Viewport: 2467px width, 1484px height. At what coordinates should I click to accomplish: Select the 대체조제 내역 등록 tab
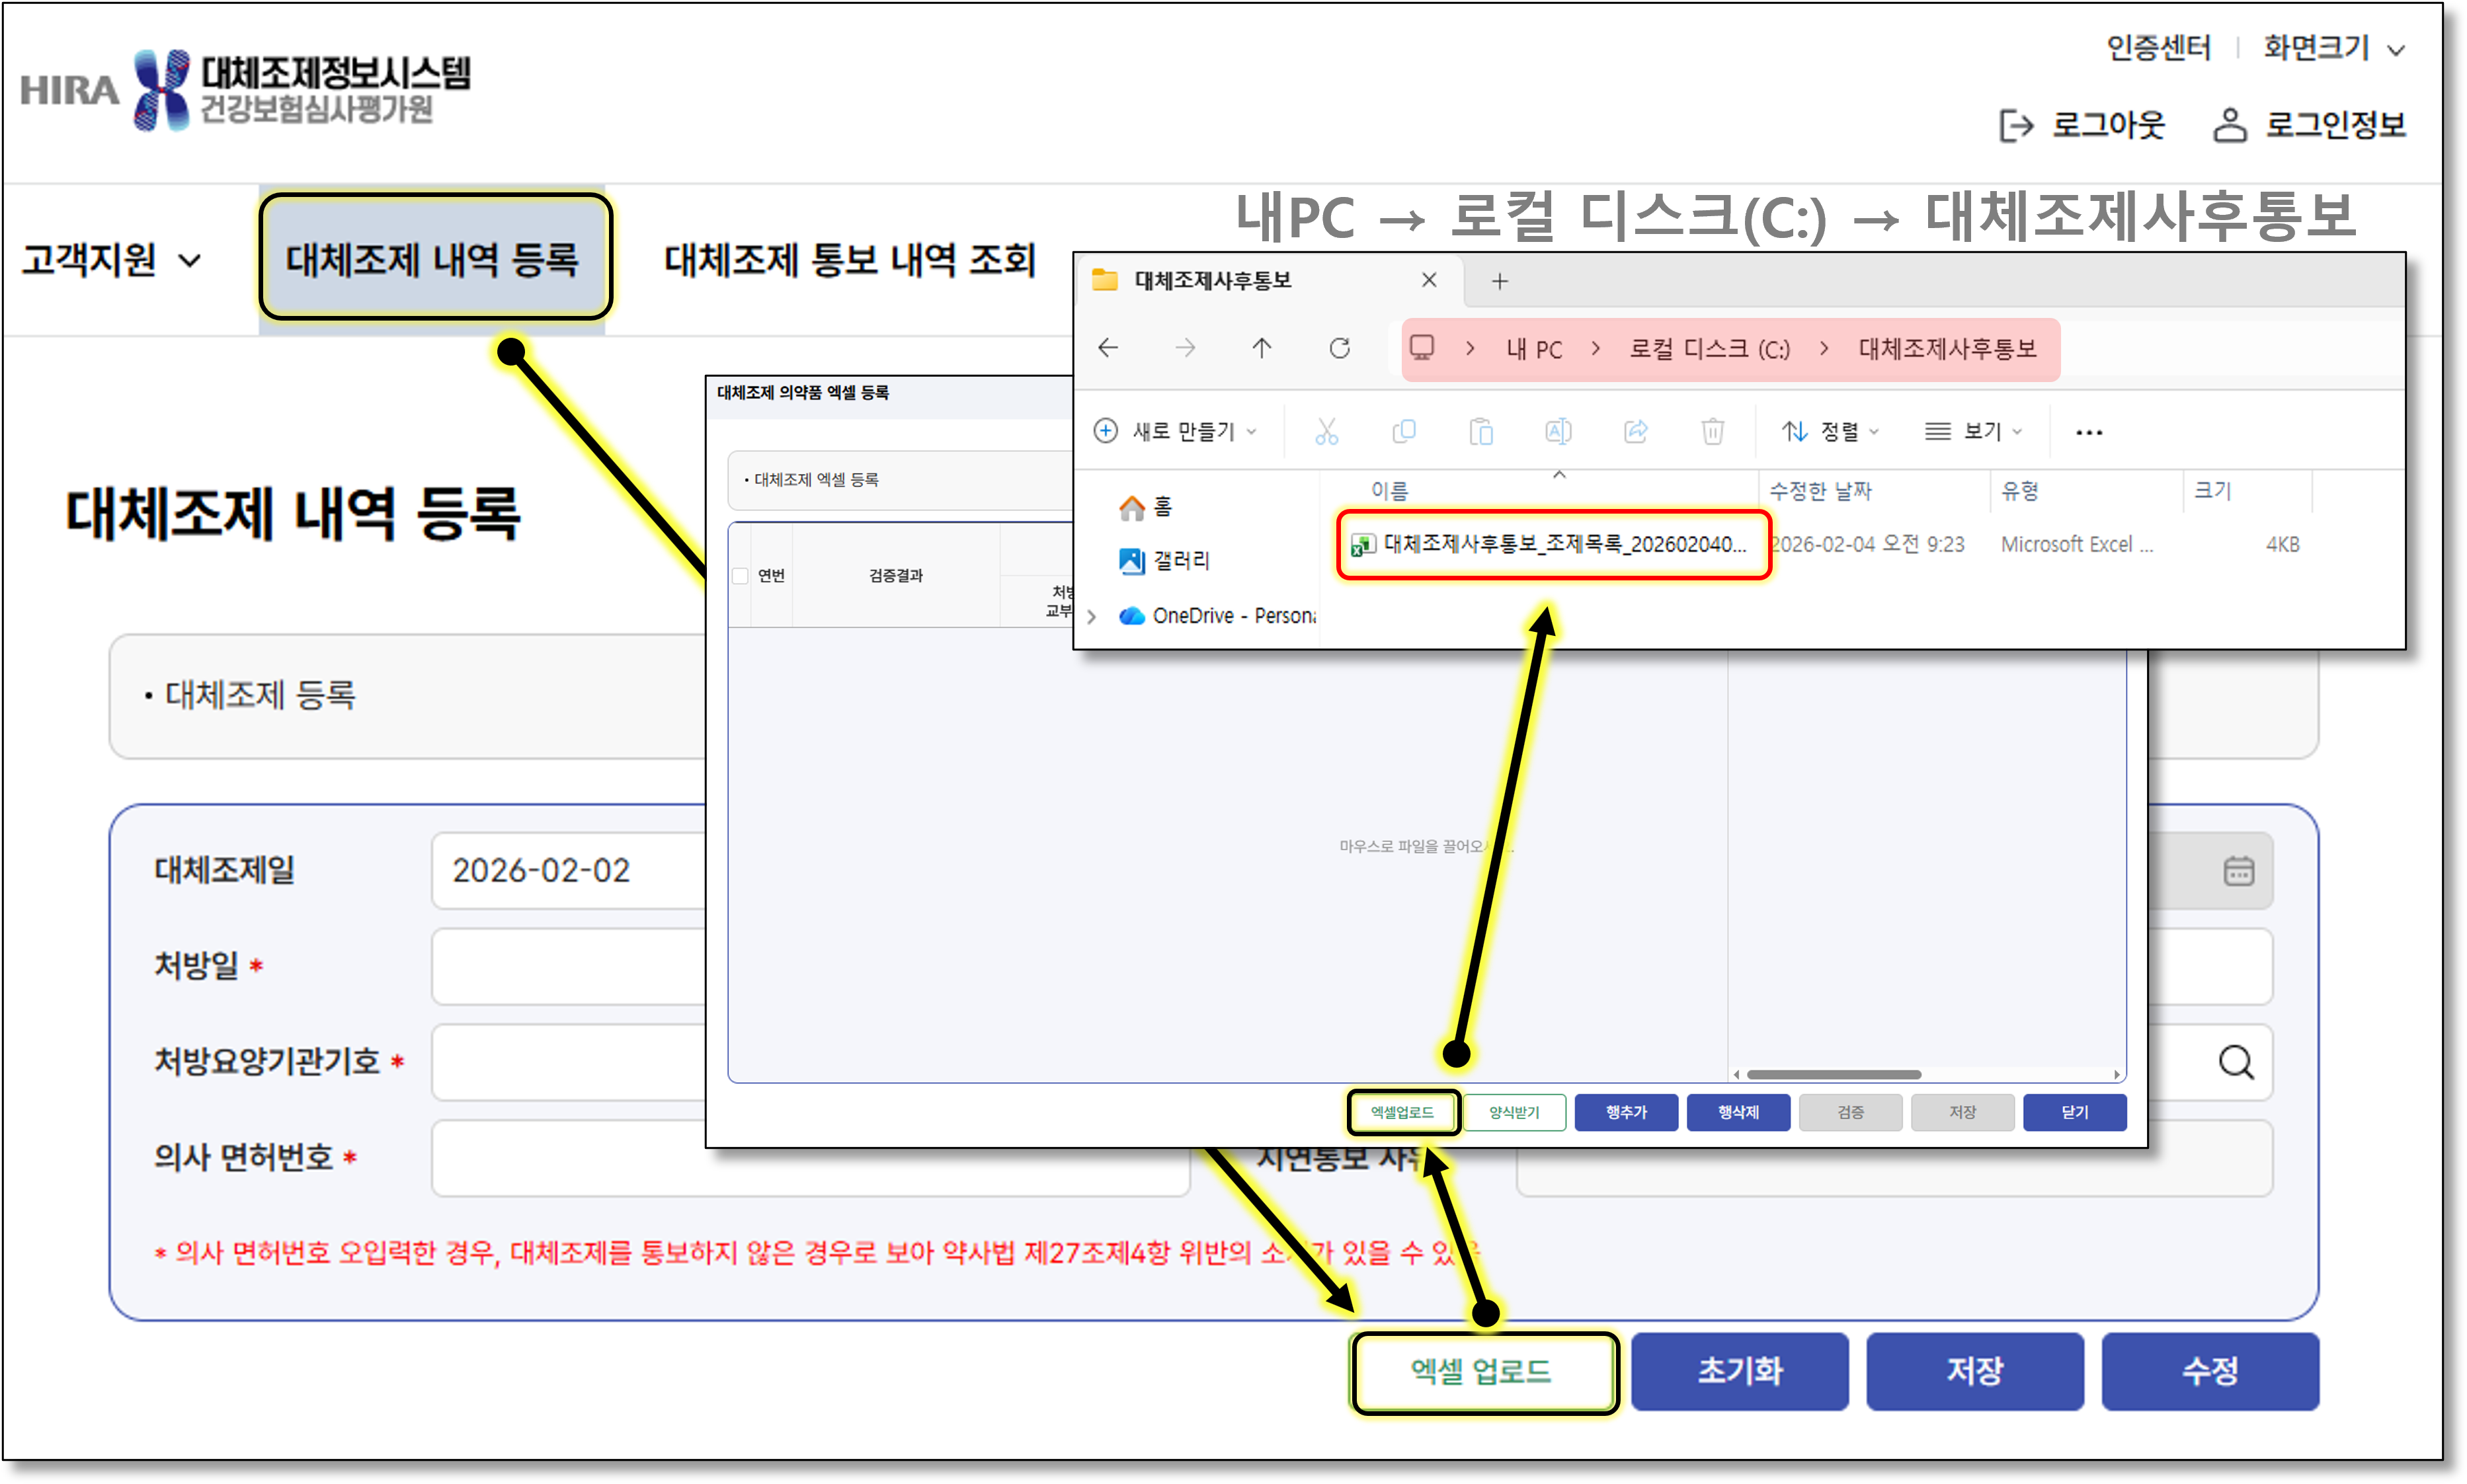coord(433,260)
